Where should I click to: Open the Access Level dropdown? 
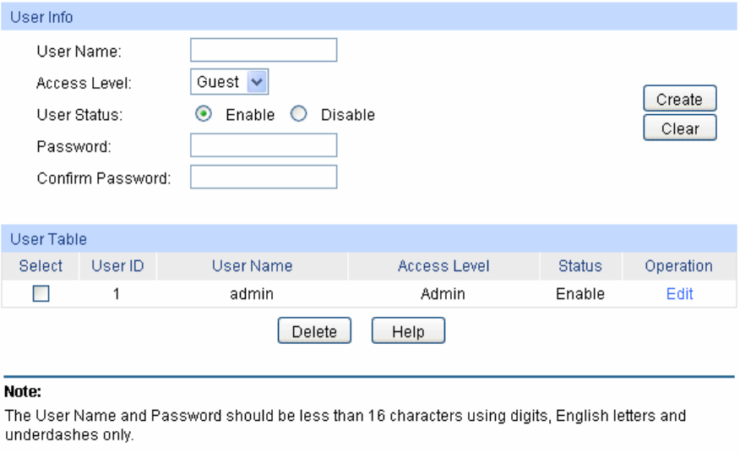pyautogui.click(x=229, y=82)
